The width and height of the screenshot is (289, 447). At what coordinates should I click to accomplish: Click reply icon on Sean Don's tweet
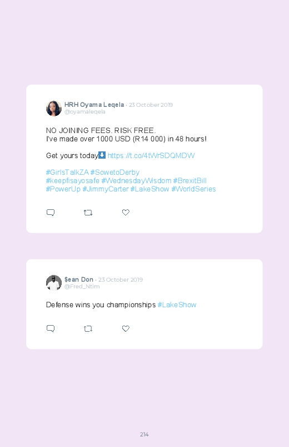tap(51, 328)
